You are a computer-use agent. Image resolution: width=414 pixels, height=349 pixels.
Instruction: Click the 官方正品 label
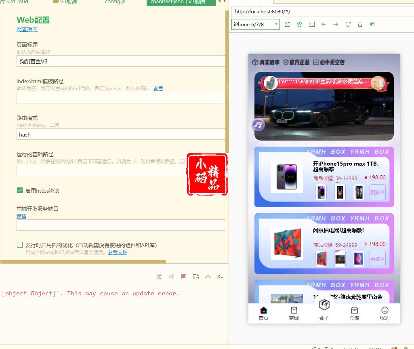[296, 62]
